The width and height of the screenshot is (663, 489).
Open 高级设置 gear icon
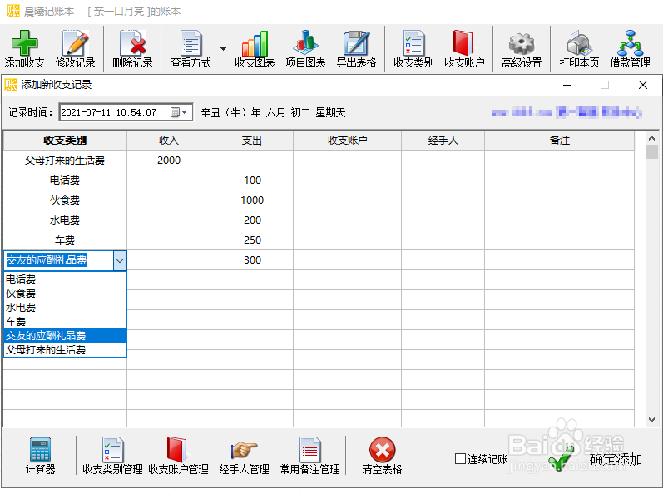(522, 43)
